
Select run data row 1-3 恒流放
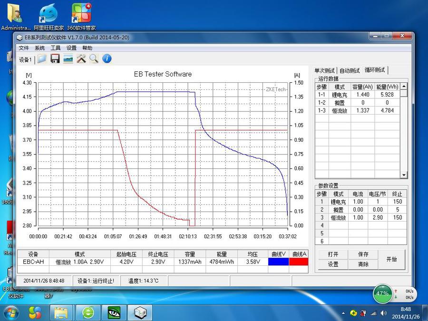point(358,110)
